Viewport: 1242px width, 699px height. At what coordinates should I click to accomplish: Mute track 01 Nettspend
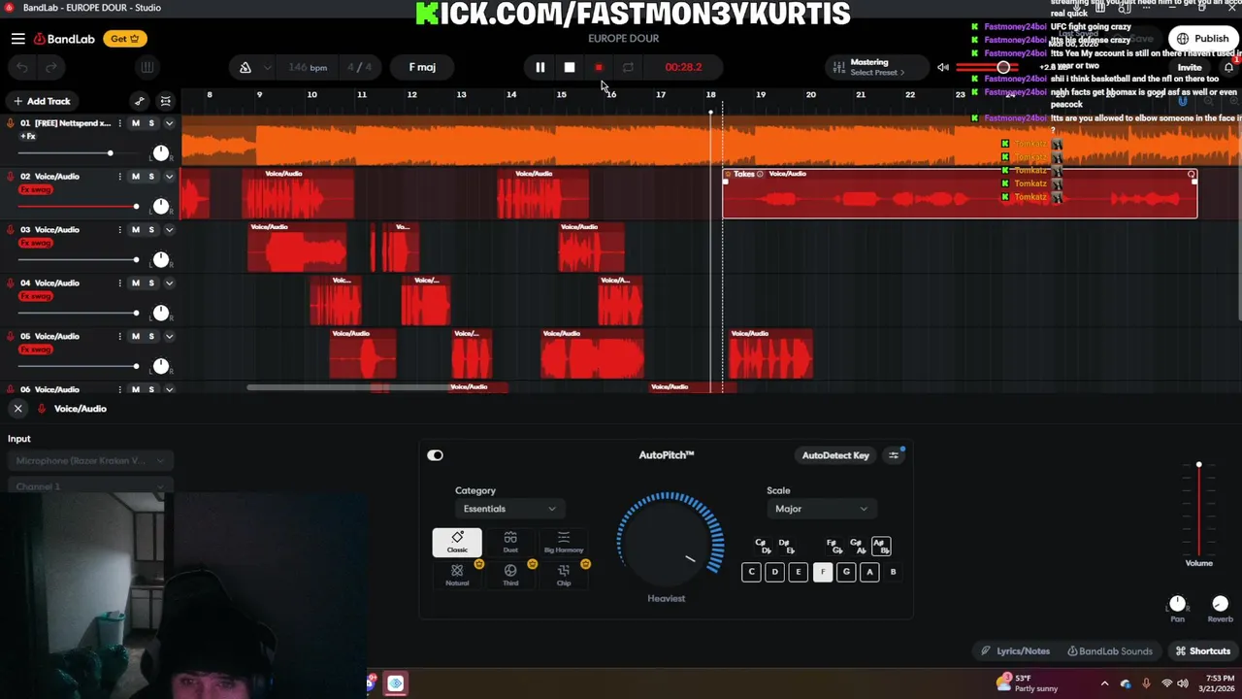(136, 123)
